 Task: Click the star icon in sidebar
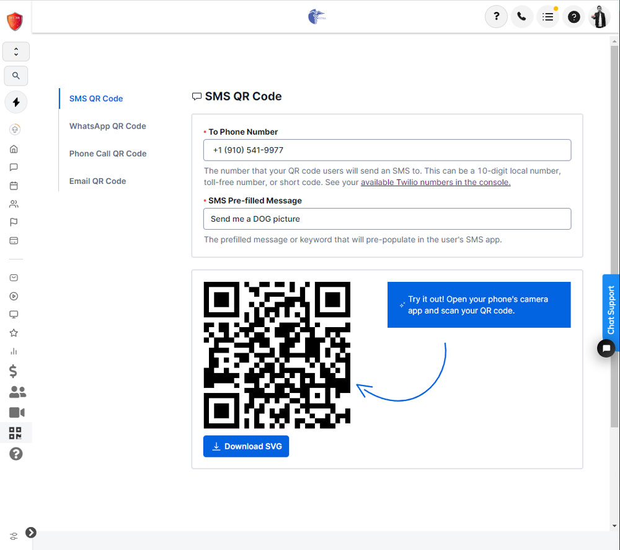click(14, 333)
